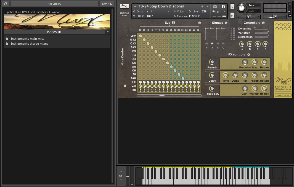Screen dimensions: 294x187
Task: Toggle FX for Evo column 28
Action: click(198, 82)
